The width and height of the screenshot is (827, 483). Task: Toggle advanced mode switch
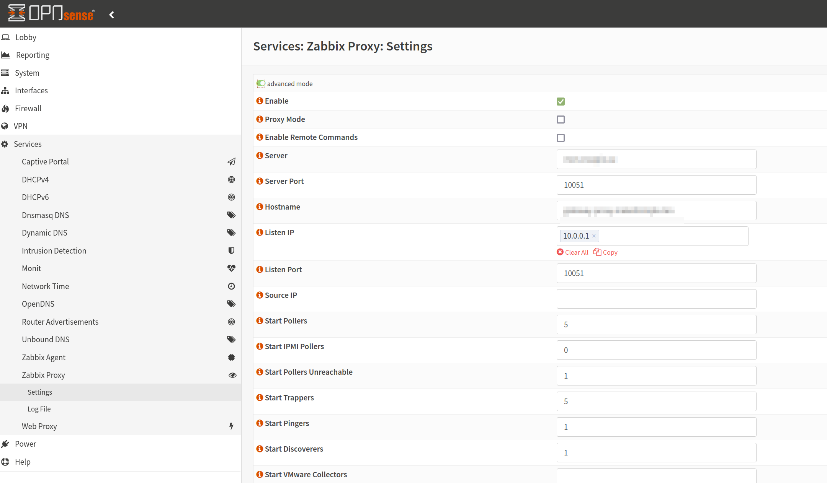coord(261,83)
